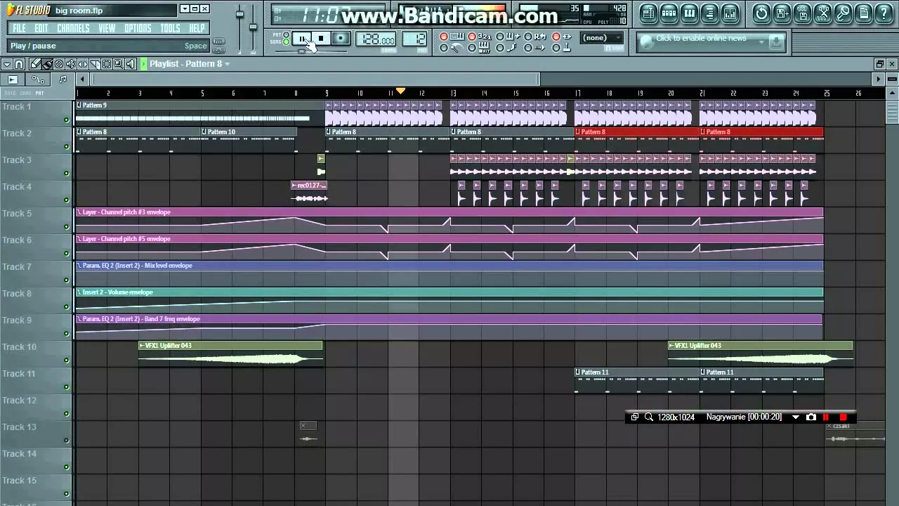This screenshot has height=506, width=899.
Task: Adjust the master pitch slider
Action: click(253, 27)
